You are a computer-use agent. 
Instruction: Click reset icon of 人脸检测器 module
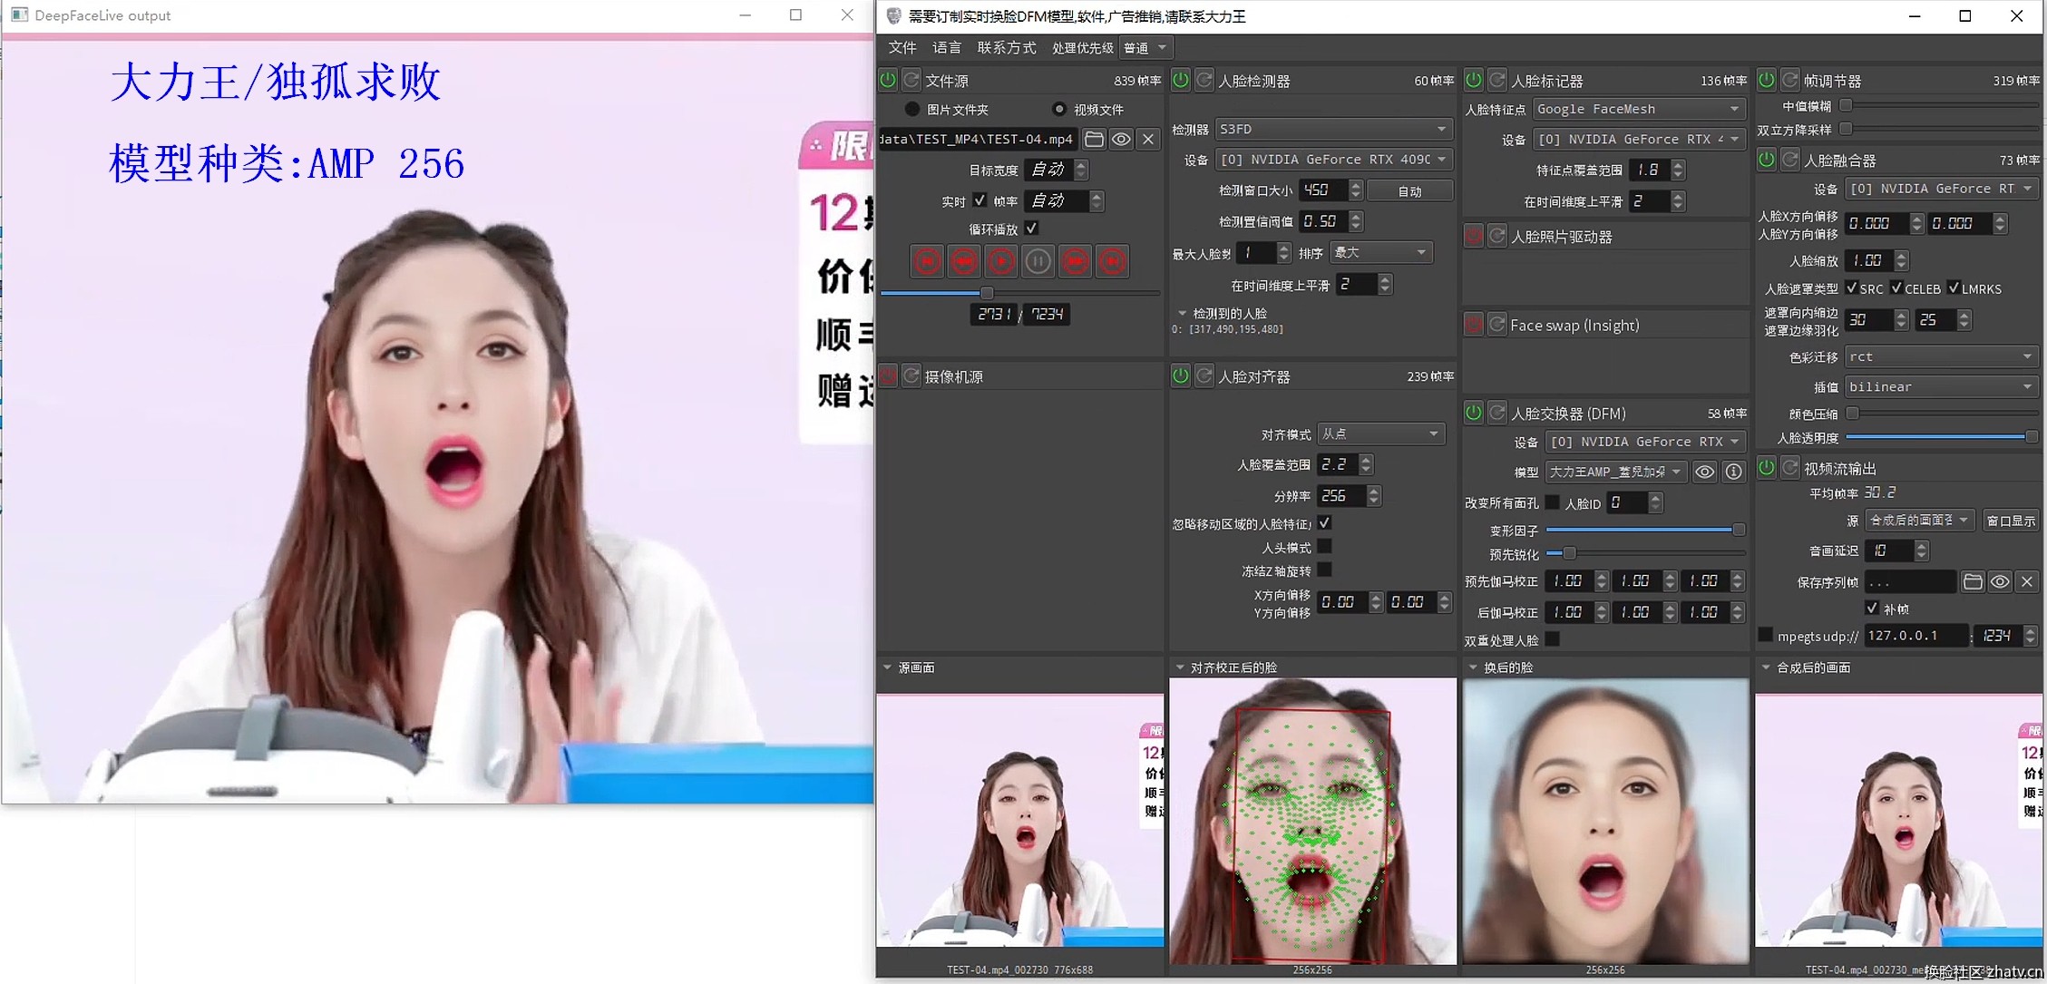[1204, 80]
